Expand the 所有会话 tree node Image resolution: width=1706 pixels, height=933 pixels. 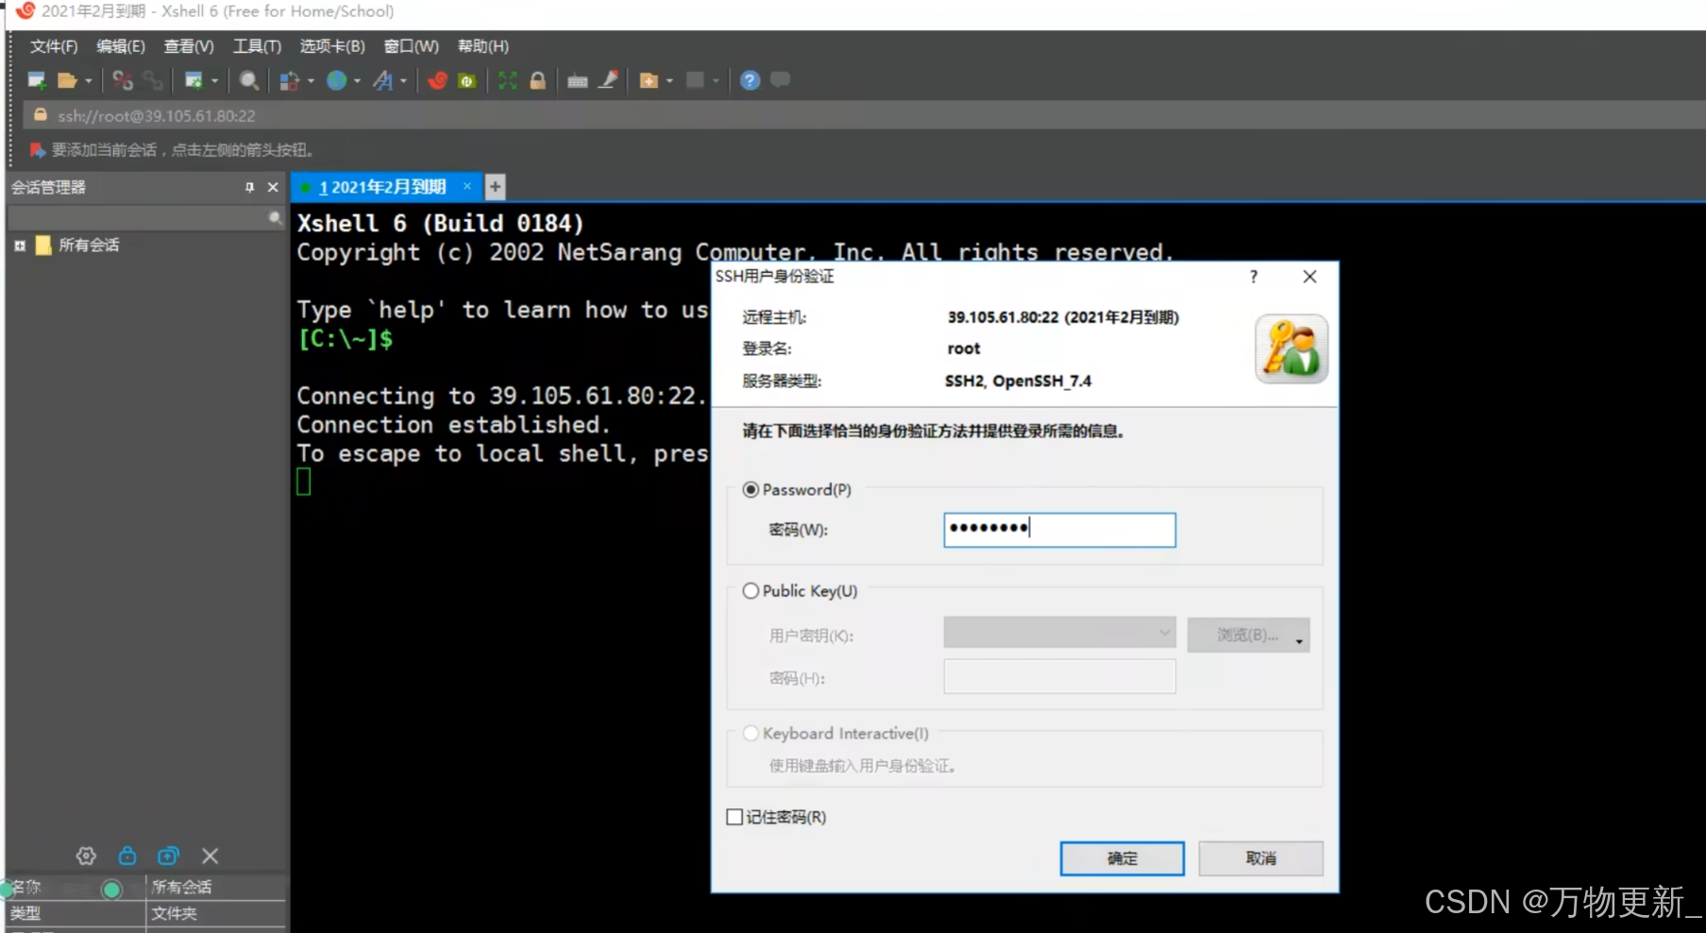click(x=20, y=246)
